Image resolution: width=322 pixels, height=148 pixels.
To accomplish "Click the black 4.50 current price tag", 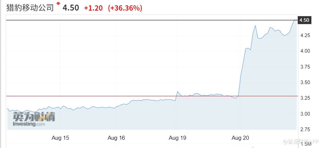I will click(304, 20).
